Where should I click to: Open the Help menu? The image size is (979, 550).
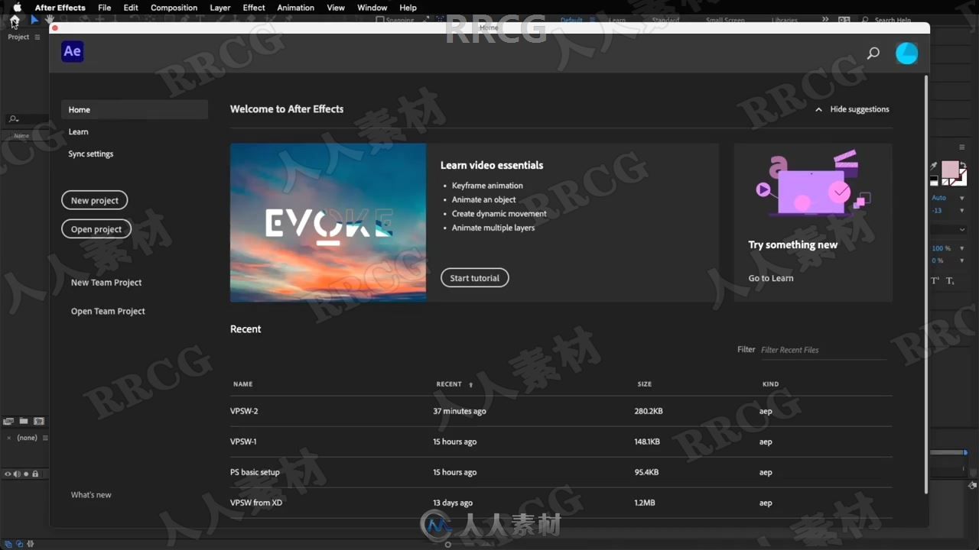pyautogui.click(x=408, y=8)
